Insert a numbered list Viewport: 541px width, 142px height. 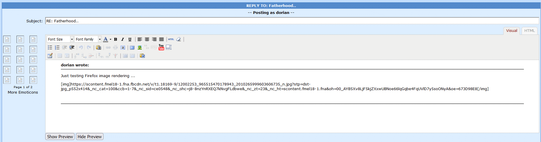(x=57, y=48)
